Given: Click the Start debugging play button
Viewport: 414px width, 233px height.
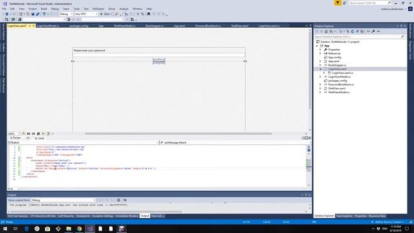Looking at the screenshot, I should coord(102,14).
